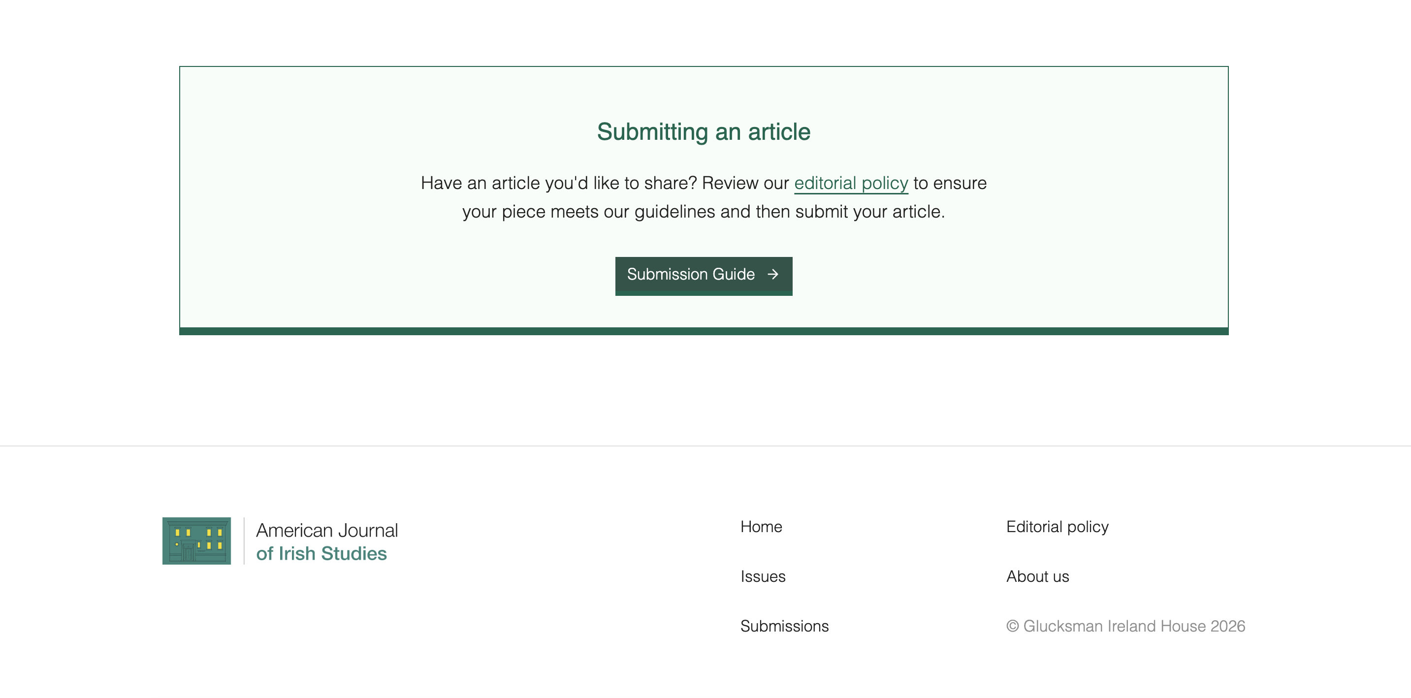Open Issues footer link

(763, 576)
